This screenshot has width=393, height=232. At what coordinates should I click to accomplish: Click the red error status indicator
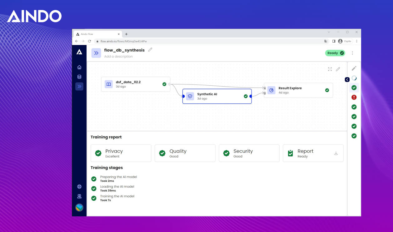(354, 97)
